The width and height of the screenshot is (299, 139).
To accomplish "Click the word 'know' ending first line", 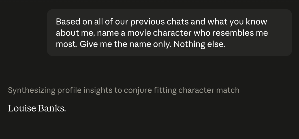I will click(256, 22).
